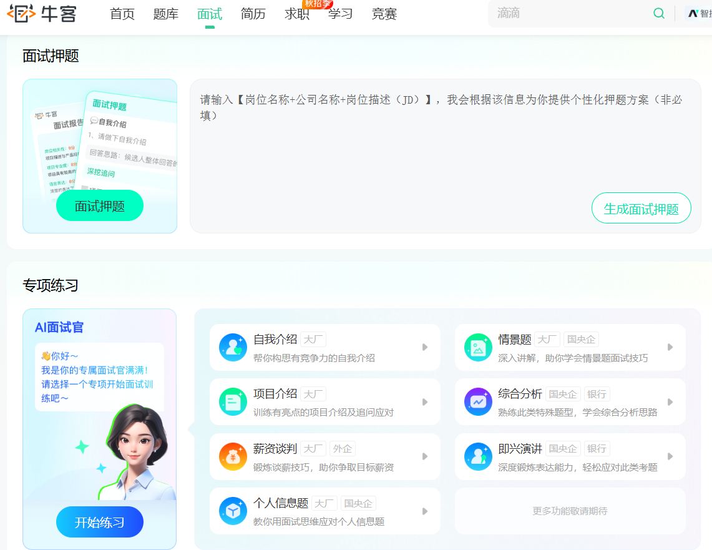The height and width of the screenshot is (550, 712).
Task: Click the 国央企 tag beside 个人信息题
Action: (358, 503)
